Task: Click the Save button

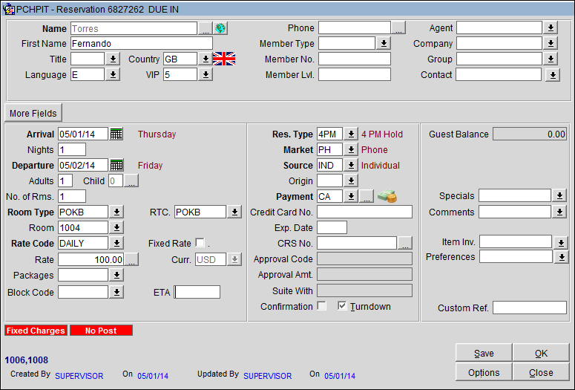Action: (483, 353)
